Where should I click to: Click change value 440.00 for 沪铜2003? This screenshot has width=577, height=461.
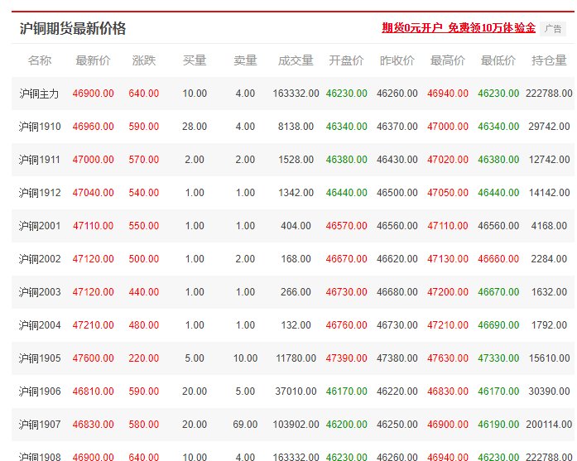pos(144,292)
